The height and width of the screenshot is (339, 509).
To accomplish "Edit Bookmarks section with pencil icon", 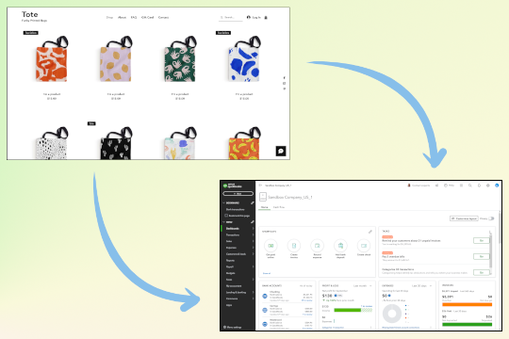I will point(253,202).
